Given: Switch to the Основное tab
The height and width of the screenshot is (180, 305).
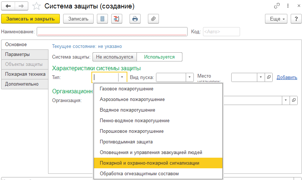Looking at the screenshot, I should [25, 45].
